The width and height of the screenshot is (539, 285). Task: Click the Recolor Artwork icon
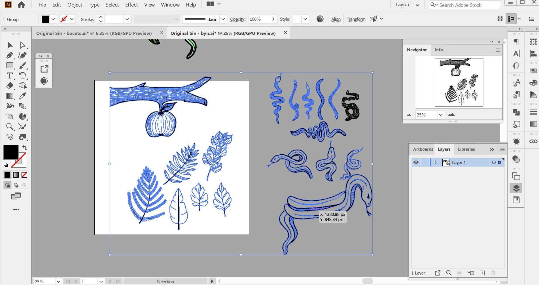click(320, 19)
